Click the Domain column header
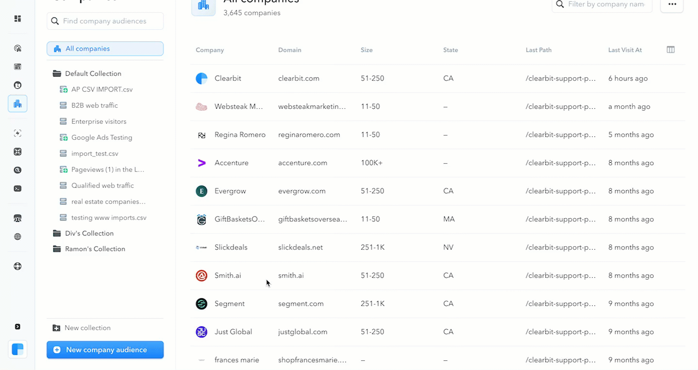 (290, 50)
